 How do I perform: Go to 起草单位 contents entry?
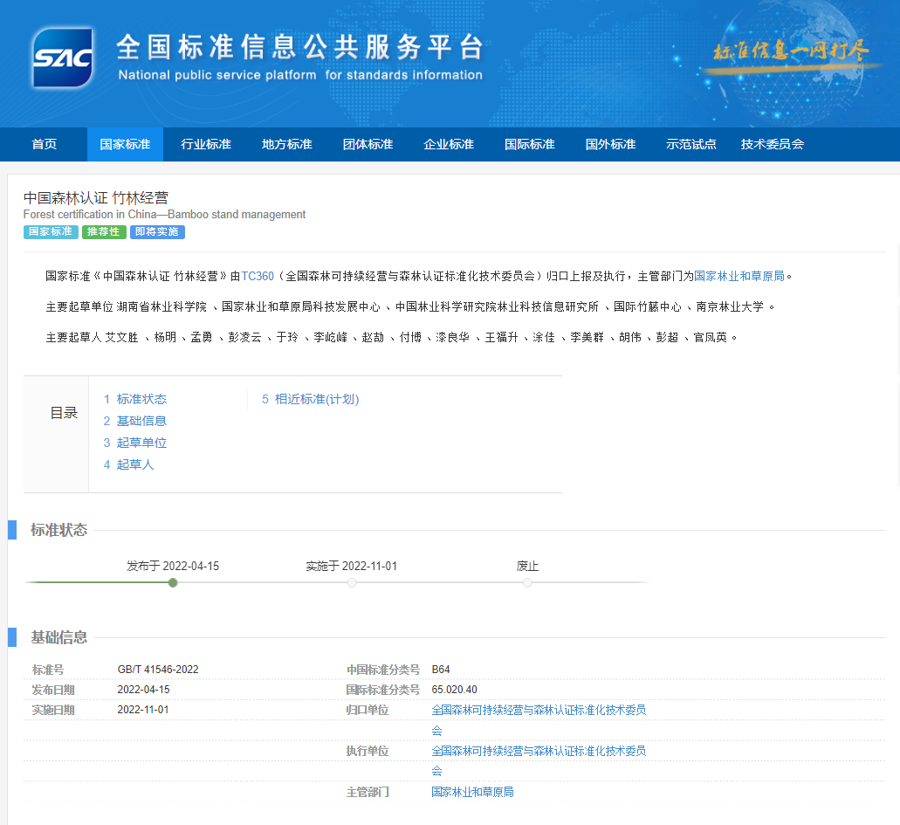point(141,443)
